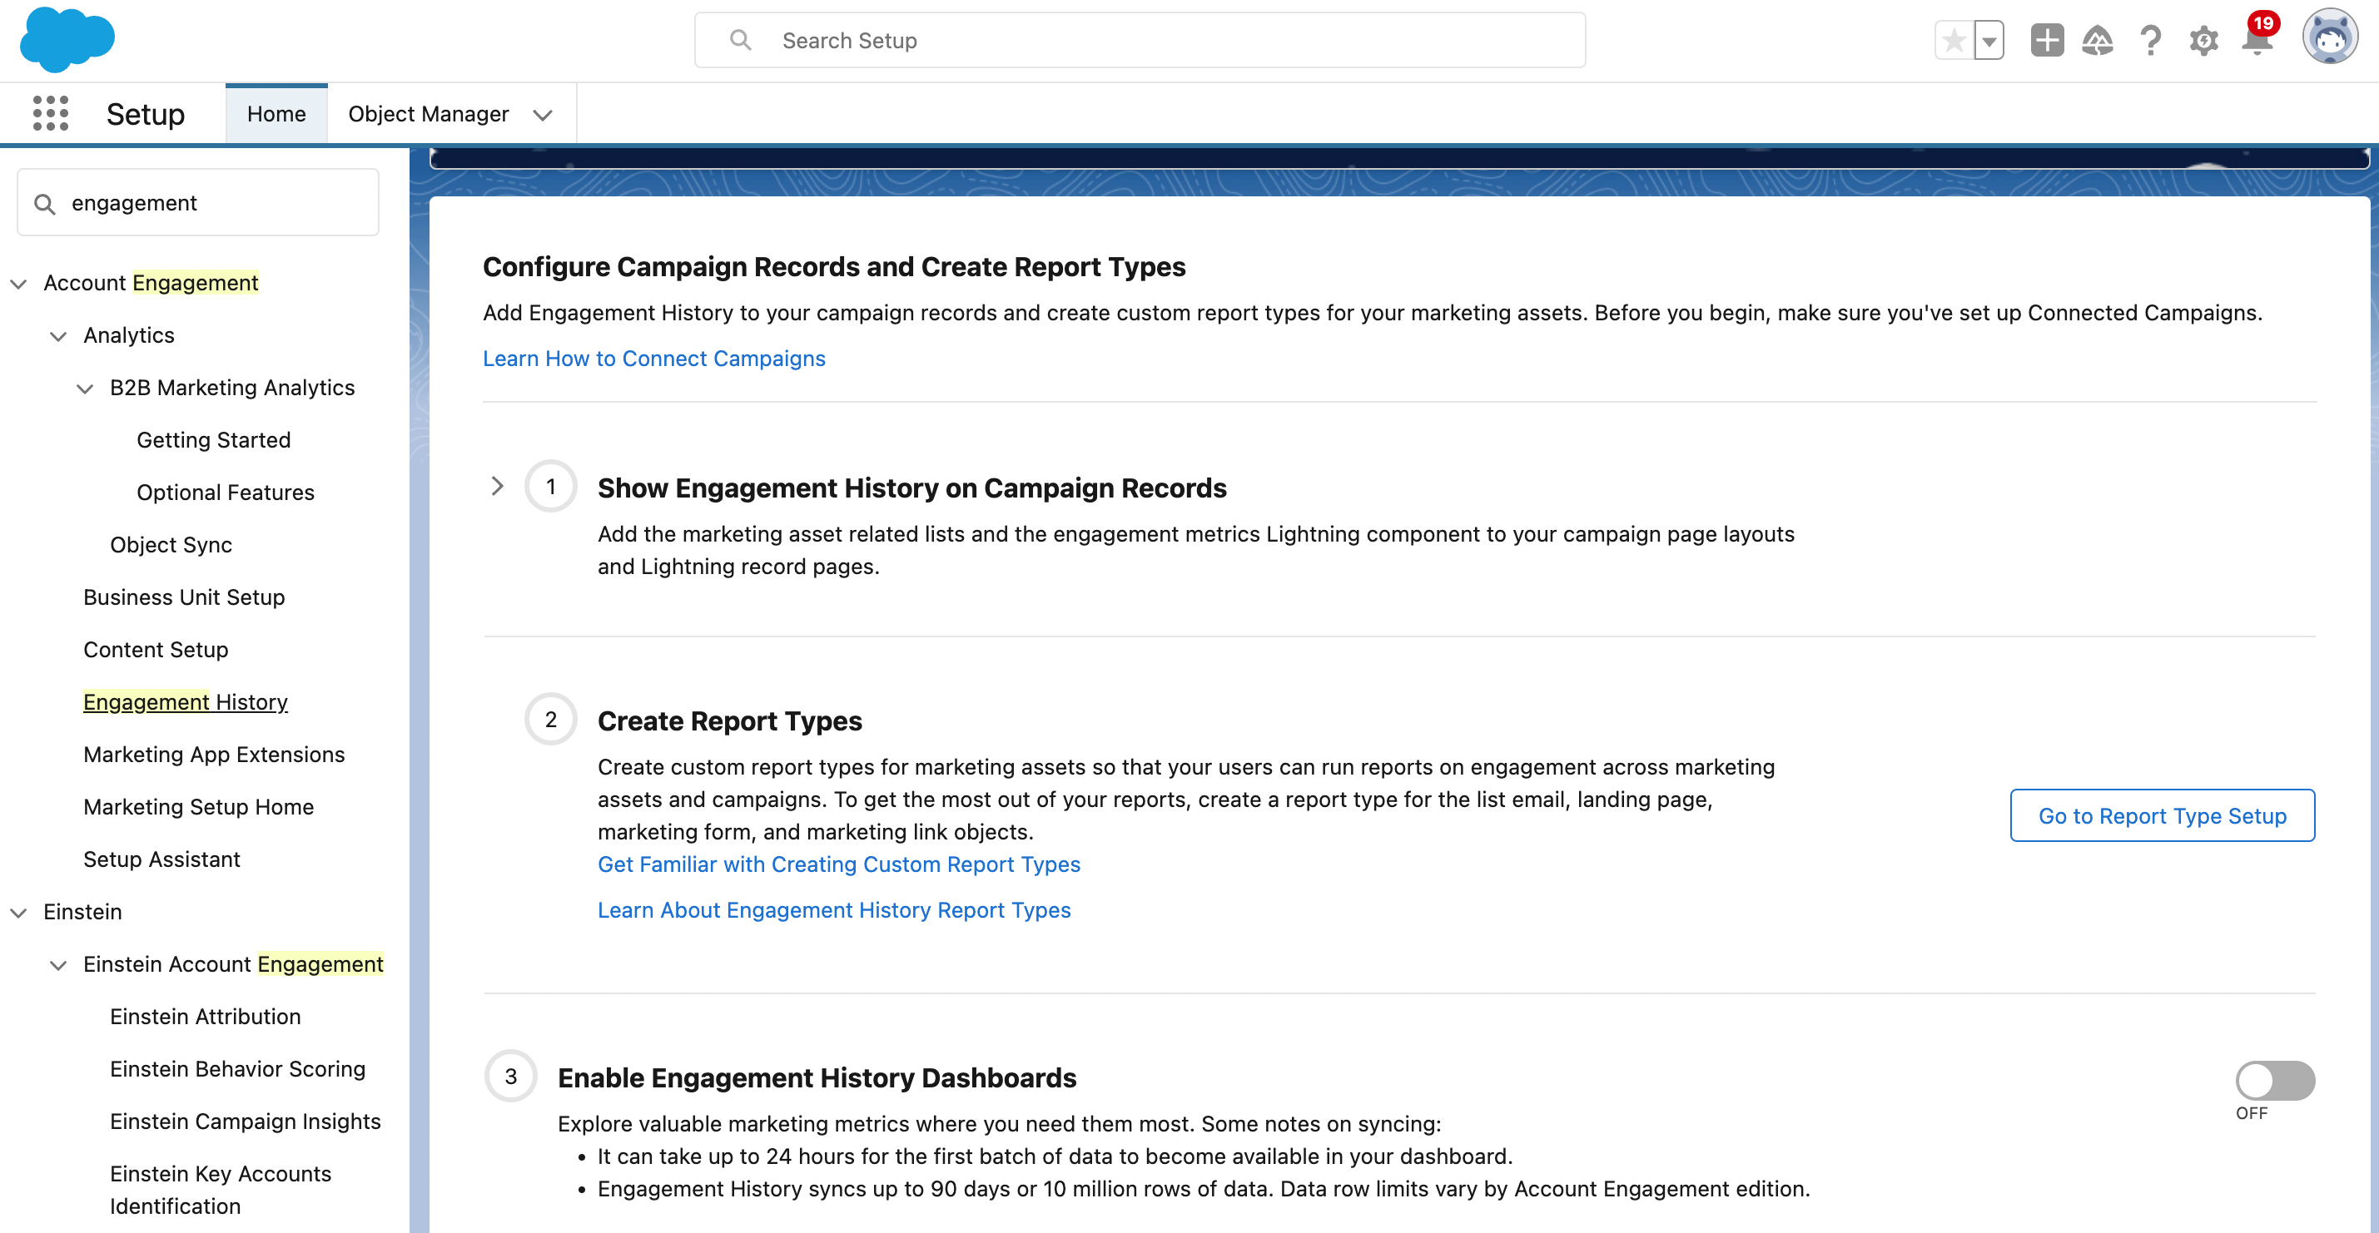Collapse the Analytics tree node

coord(58,336)
